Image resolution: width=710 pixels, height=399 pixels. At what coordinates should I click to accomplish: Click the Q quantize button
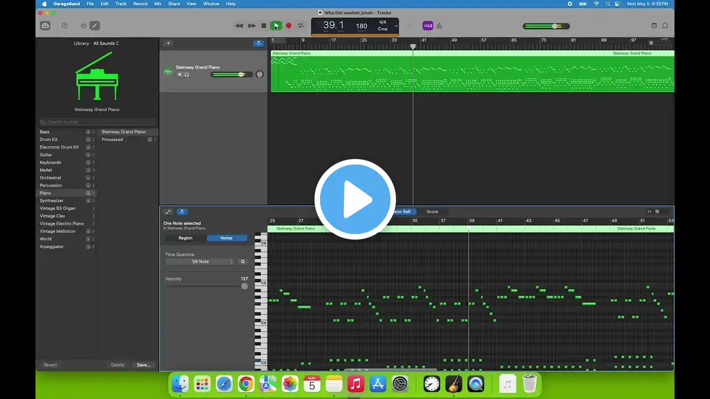pos(242,262)
